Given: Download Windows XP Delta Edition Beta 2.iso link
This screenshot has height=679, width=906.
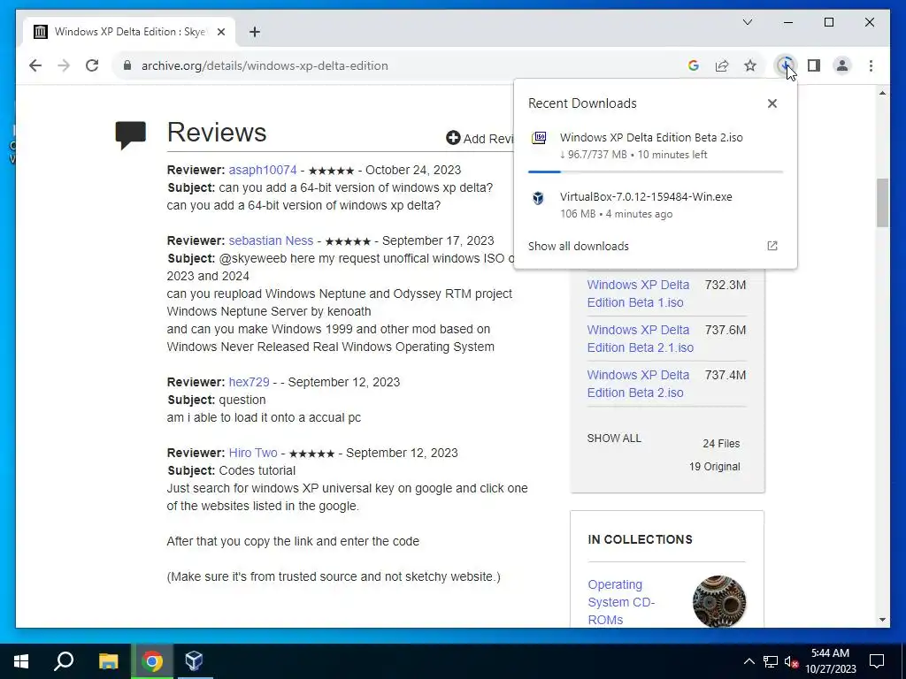Looking at the screenshot, I should [x=638, y=384].
